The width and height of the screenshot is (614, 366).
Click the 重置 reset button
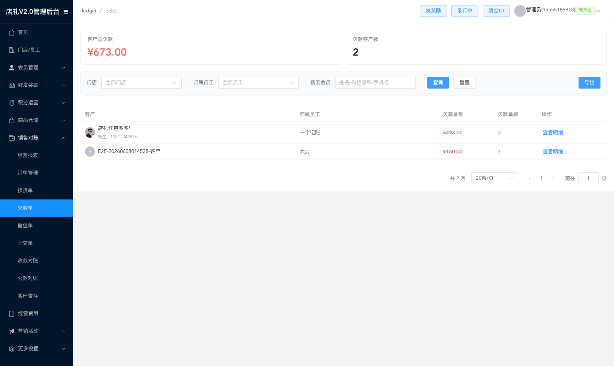pyautogui.click(x=465, y=83)
